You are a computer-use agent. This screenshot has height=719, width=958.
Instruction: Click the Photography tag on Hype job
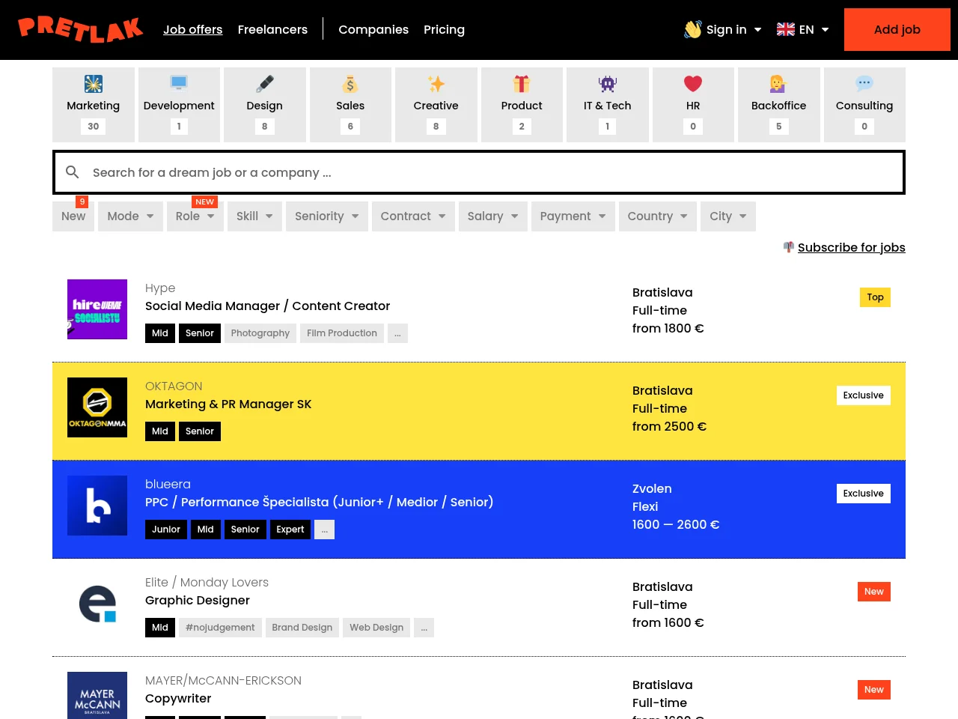click(260, 333)
